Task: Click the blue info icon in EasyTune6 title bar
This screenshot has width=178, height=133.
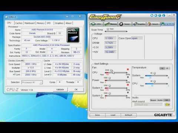Action: pyautogui.click(x=164, y=16)
